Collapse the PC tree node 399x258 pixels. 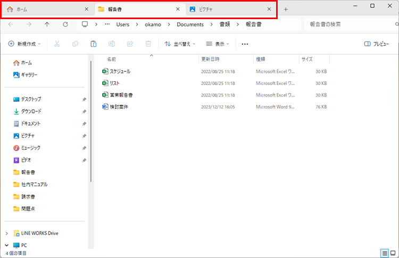coord(6,245)
